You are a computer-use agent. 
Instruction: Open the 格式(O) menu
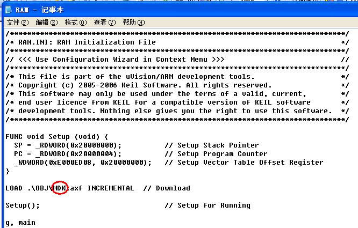click(x=76, y=23)
